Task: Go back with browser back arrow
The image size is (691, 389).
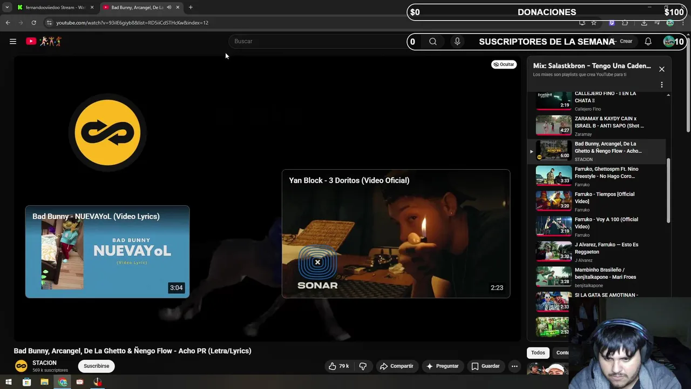Action: coord(8,23)
